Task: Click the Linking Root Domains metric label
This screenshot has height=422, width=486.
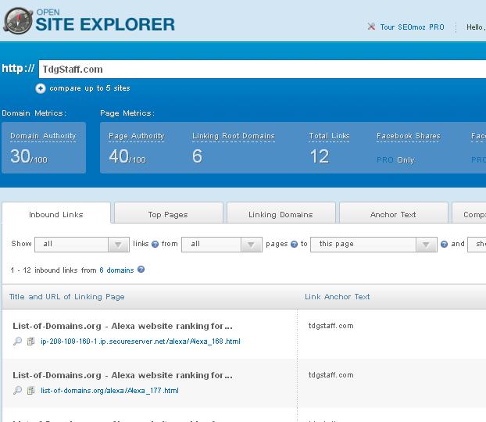Action: tap(234, 136)
